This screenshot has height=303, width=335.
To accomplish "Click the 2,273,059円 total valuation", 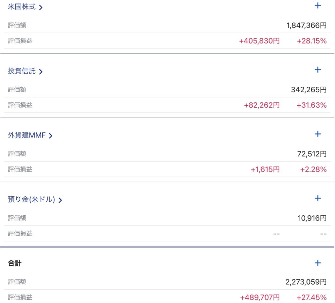I will pyautogui.click(x=306, y=282).
